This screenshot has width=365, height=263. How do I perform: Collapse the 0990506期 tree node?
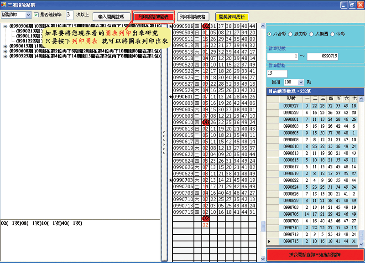coord(5,26)
